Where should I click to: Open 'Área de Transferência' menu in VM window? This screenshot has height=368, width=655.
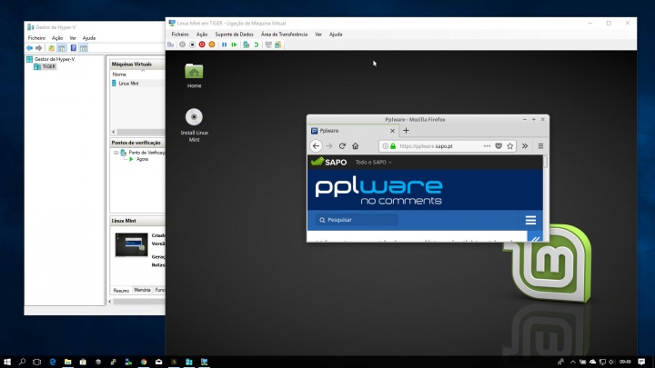click(282, 34)
